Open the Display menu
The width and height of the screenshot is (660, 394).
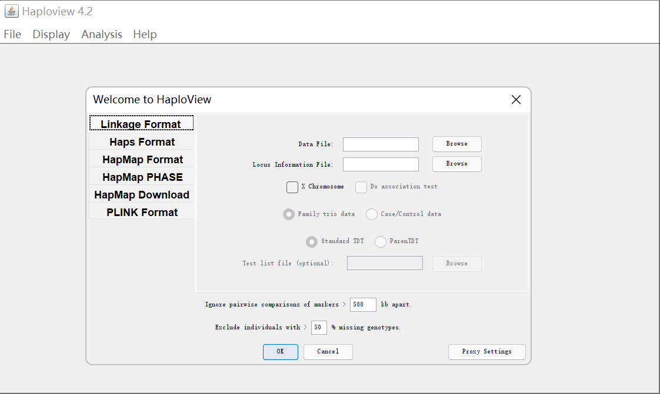click(x=51, y=34)
